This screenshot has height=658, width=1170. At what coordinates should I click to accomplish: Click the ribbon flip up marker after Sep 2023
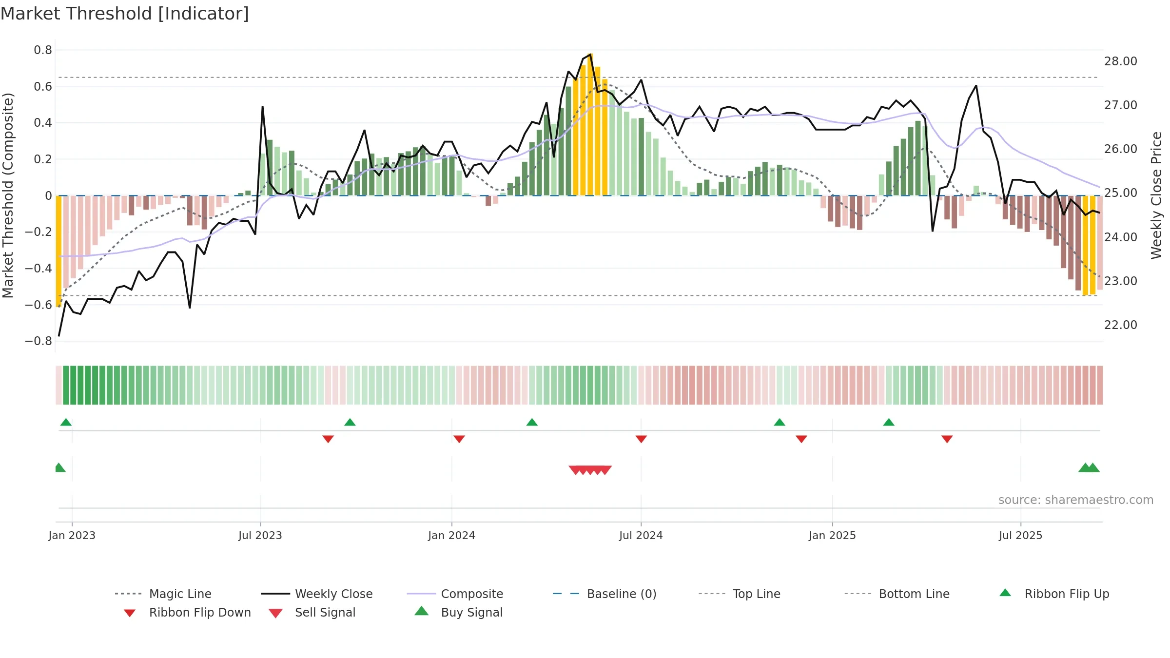[350, 422]
